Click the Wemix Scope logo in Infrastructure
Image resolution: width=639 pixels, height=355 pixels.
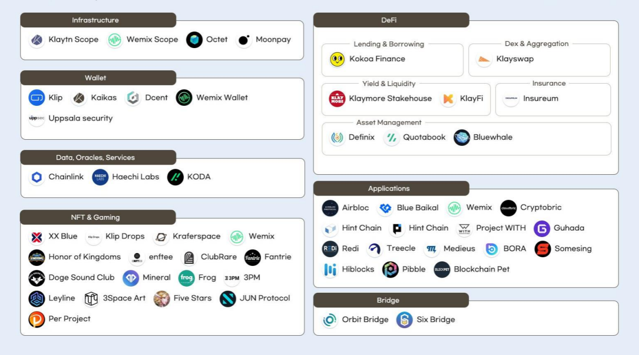pyautogui.click(x=115, y=40)
